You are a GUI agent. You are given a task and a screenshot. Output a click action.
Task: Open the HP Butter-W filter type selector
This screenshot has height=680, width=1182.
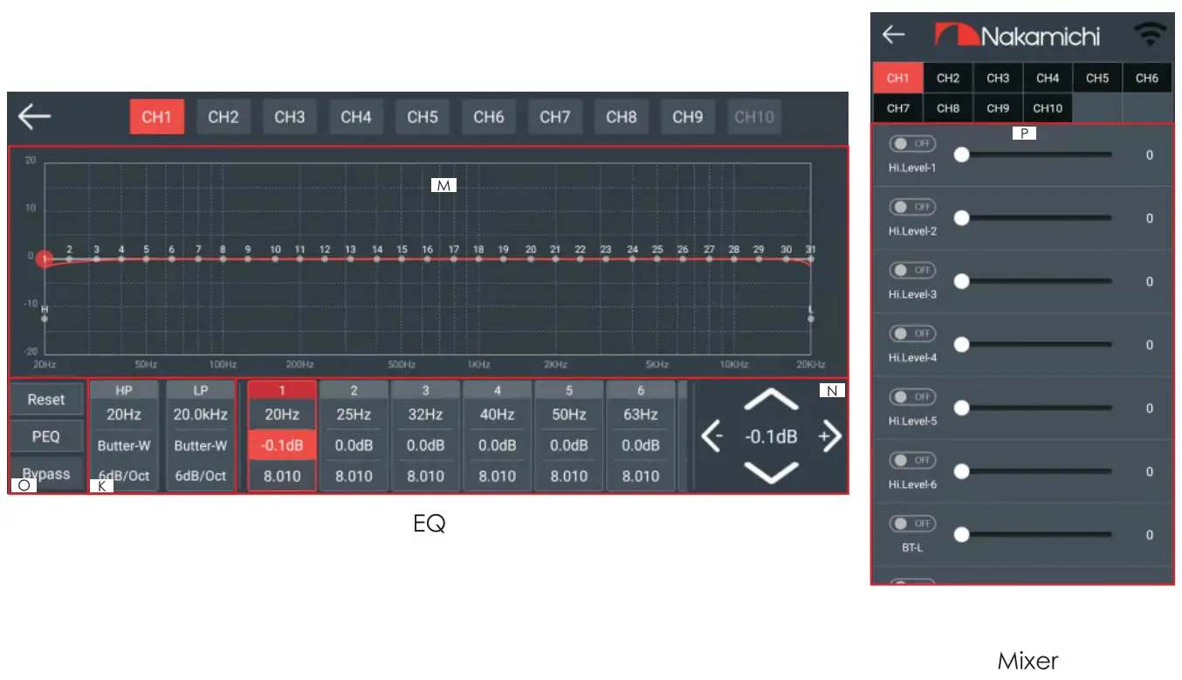pyautogui.click(x=124, y=445)
